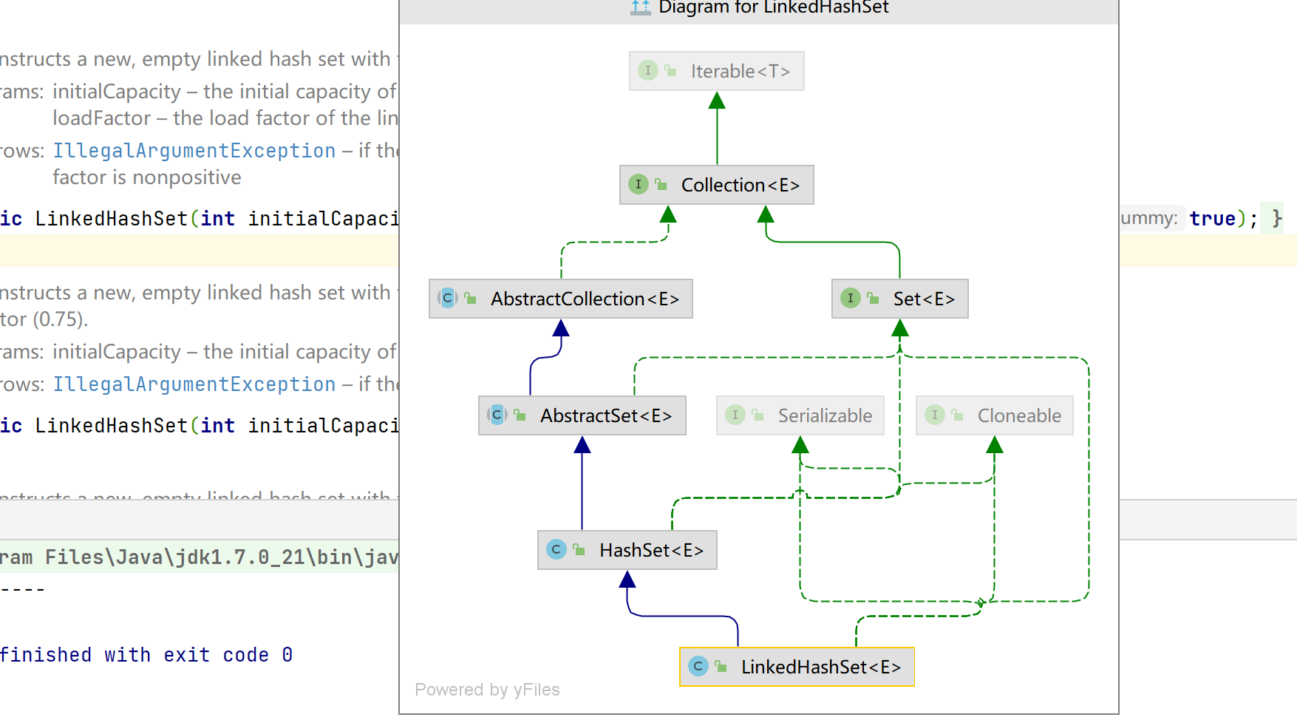
Task: Click the second LinkedHashSet constructor name in editor
Action: pyautogui.click(x=112, y=426)
